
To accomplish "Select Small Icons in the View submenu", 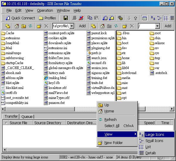I will (154, 141).
